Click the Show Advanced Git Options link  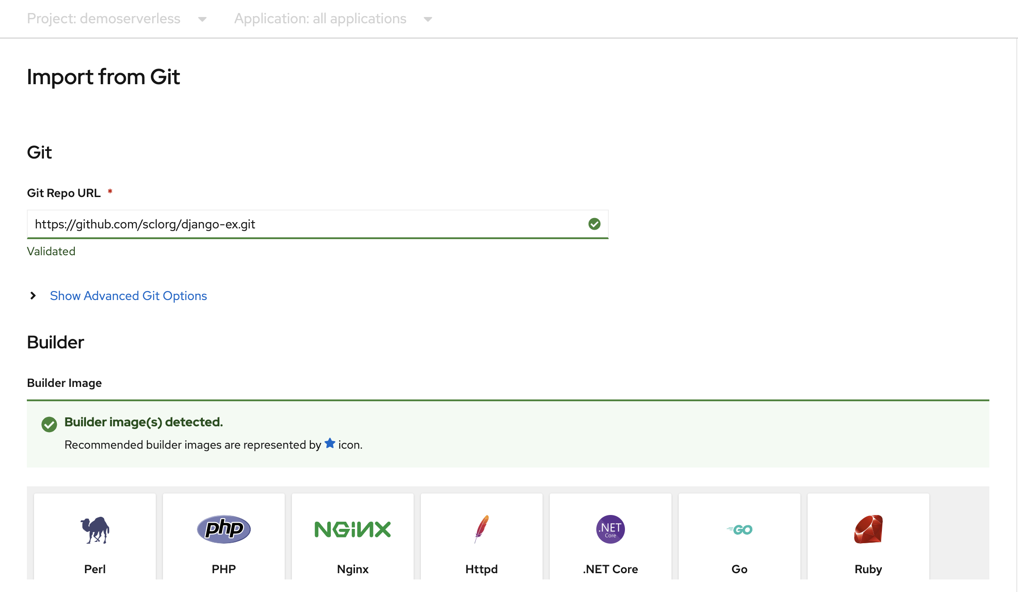point(128,295)
